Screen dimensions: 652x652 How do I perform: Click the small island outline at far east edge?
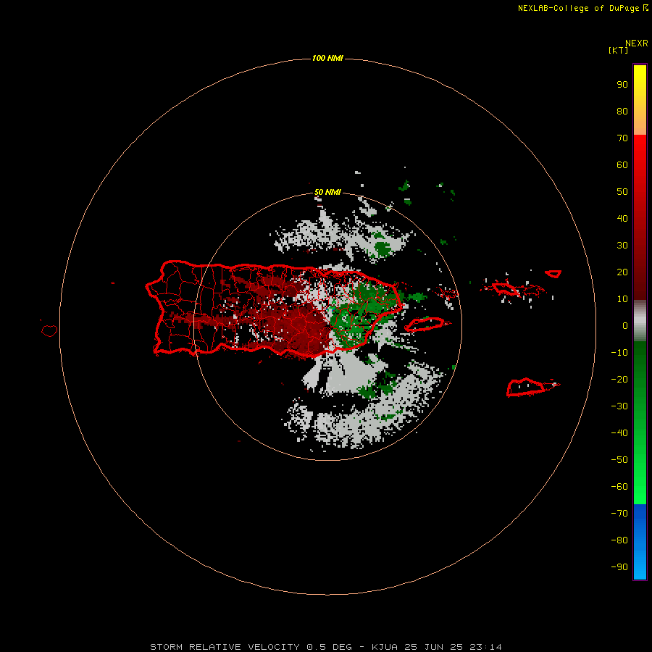553,274
